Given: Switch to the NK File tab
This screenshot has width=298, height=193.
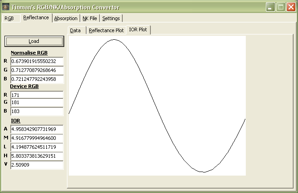Looking at the screenshot, I should click(x=90, y=18).
